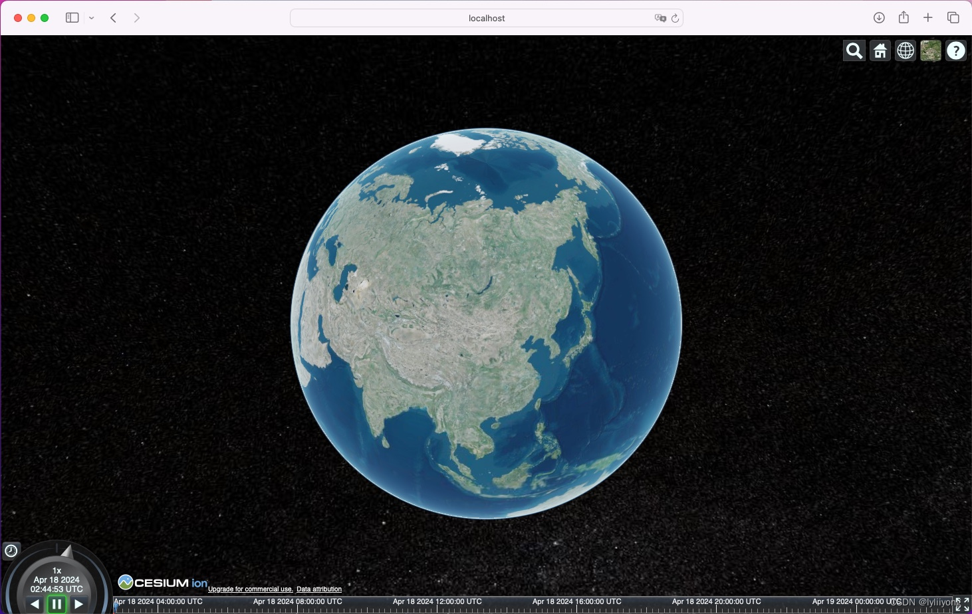Open the scene mode picker globe icon

click(x=906, y=51)
